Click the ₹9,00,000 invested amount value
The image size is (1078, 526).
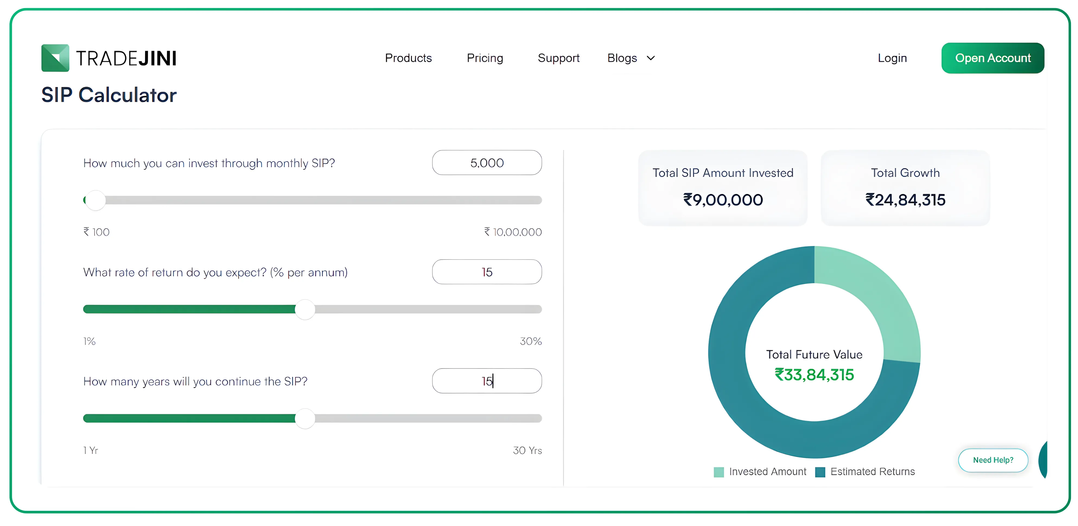[x=723, y=200]
